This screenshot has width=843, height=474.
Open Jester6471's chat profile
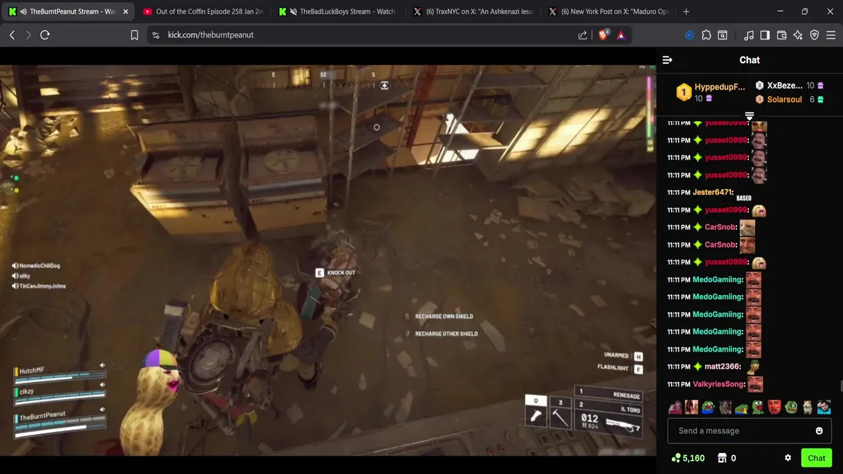[713, 192]
